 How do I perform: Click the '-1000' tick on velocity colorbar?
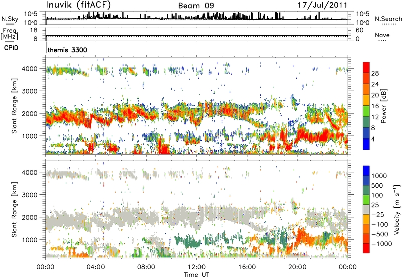(x=382, y=244)
